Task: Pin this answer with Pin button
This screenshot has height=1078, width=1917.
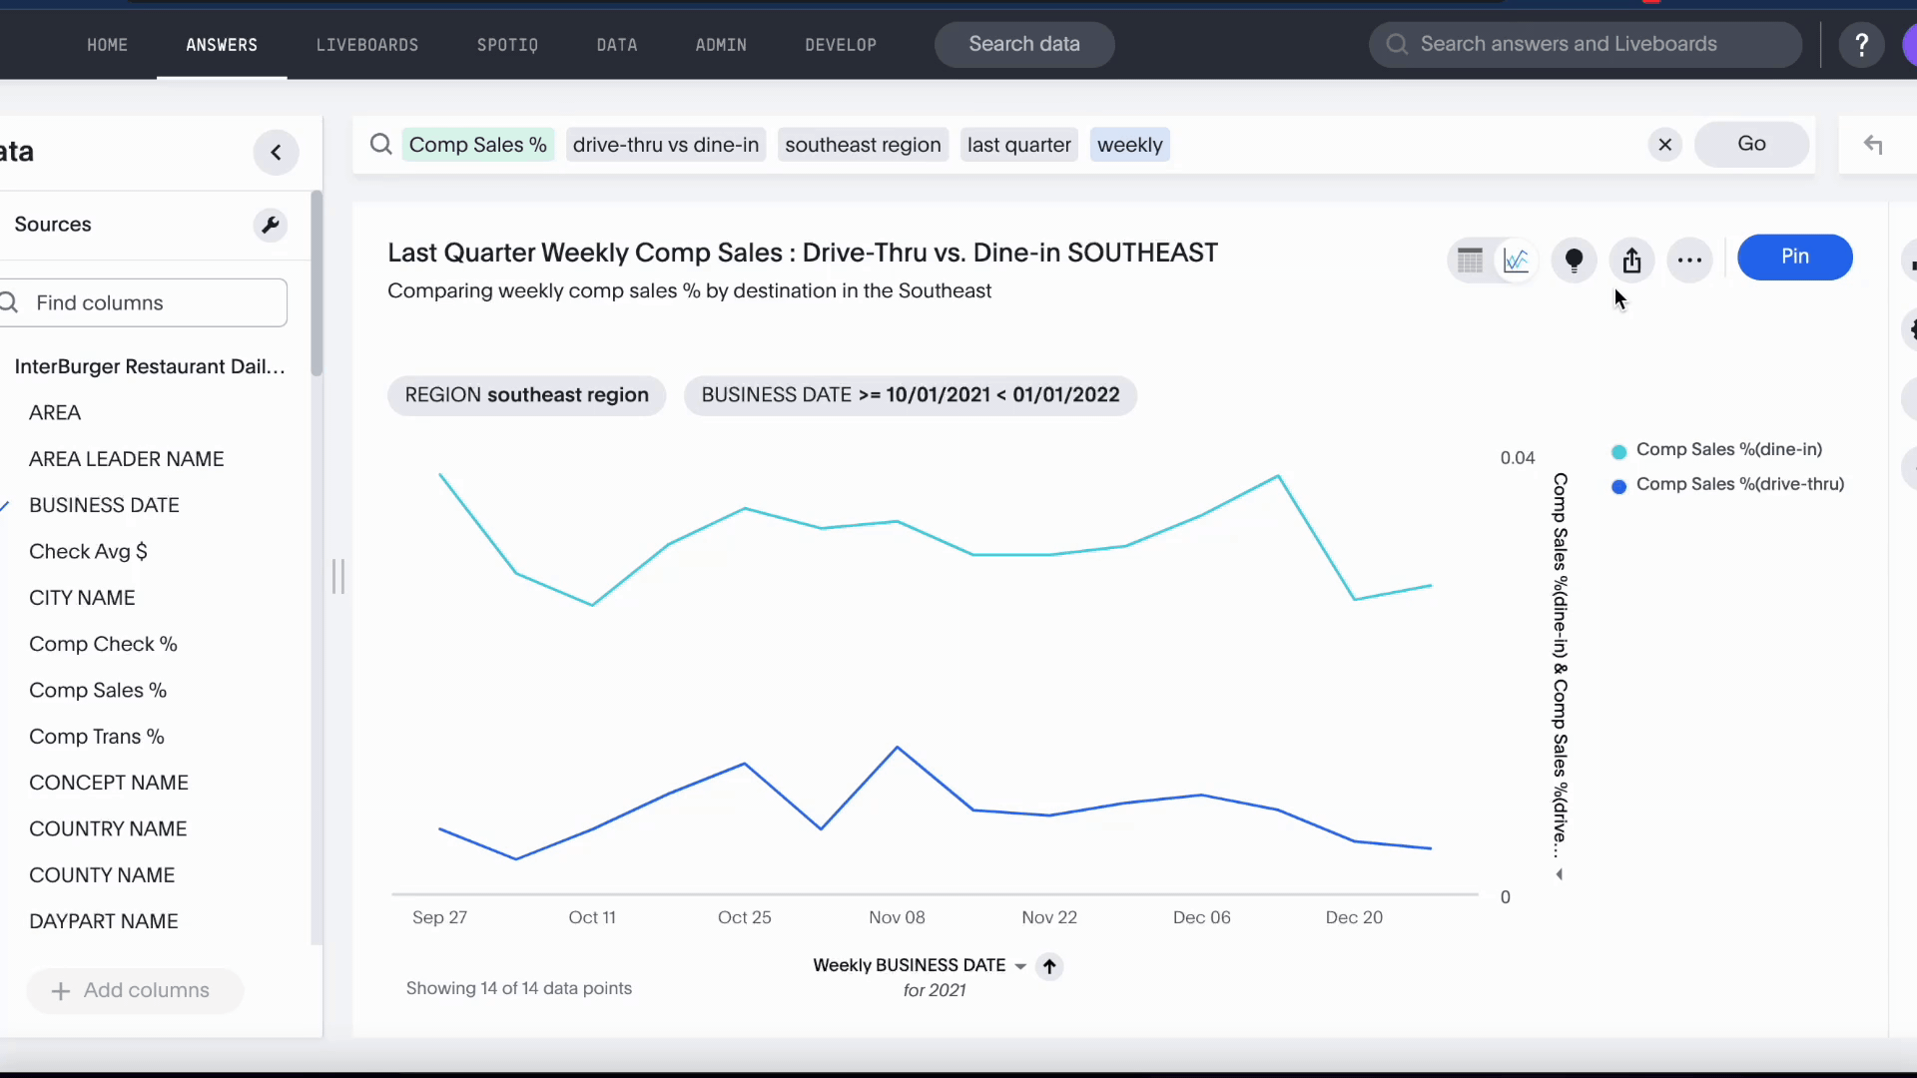Action: pos(1794,258)
